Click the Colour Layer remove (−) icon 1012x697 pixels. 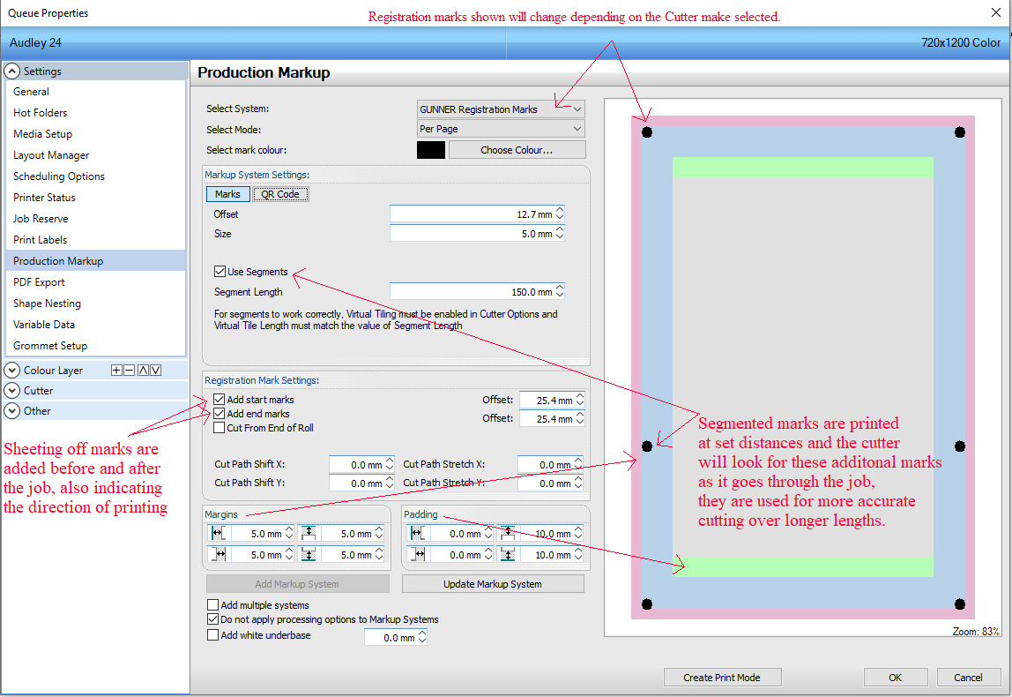tap(129, 371)
